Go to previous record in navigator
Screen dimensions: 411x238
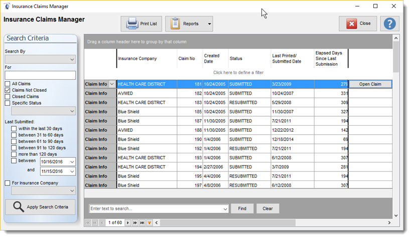pyautogui.click(x=102, y=223)
